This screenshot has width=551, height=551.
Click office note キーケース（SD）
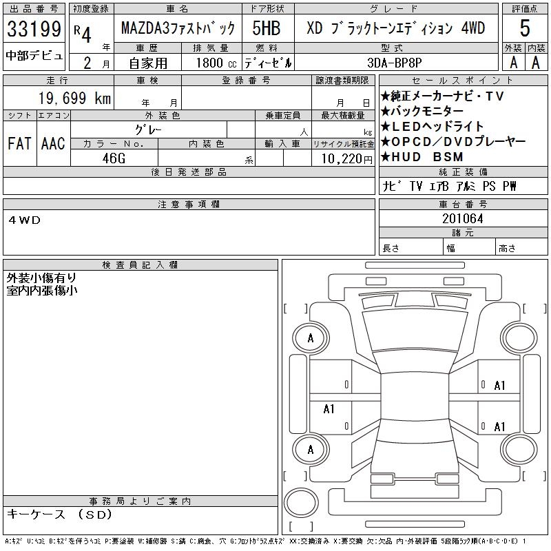pyautogui.click(x=59, y=514)
